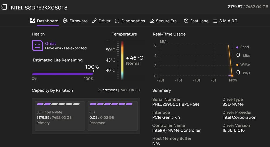This screenshot has width=270, height=147.
Task: Click the temperature color gradient gauge
Action: [122, 60]
